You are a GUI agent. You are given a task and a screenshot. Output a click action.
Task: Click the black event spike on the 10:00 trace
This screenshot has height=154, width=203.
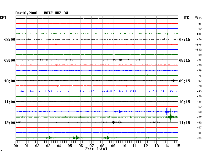(x=173, y=81)
